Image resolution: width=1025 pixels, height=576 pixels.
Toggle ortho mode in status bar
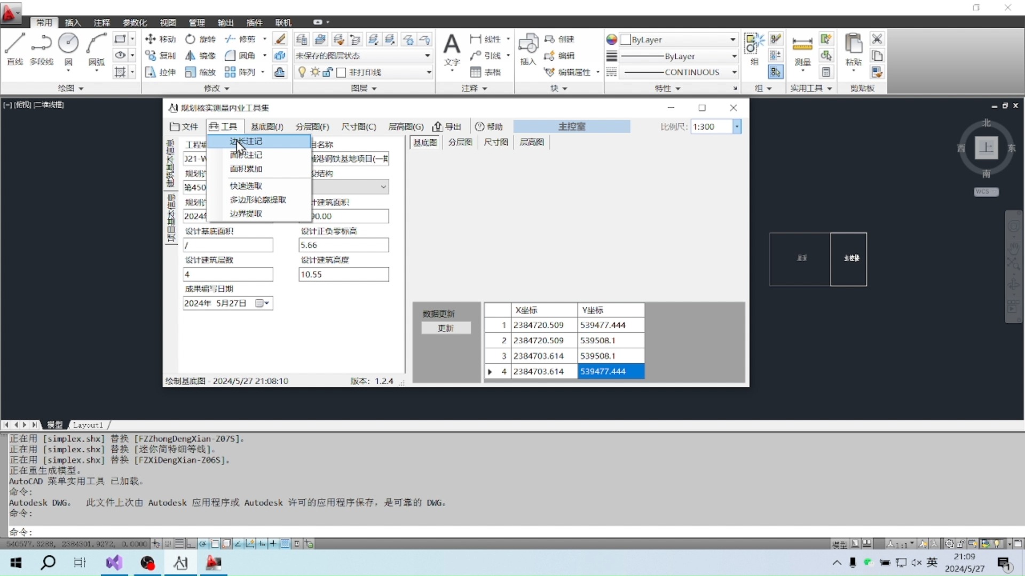pyautogui.click(x=191, y=543)
